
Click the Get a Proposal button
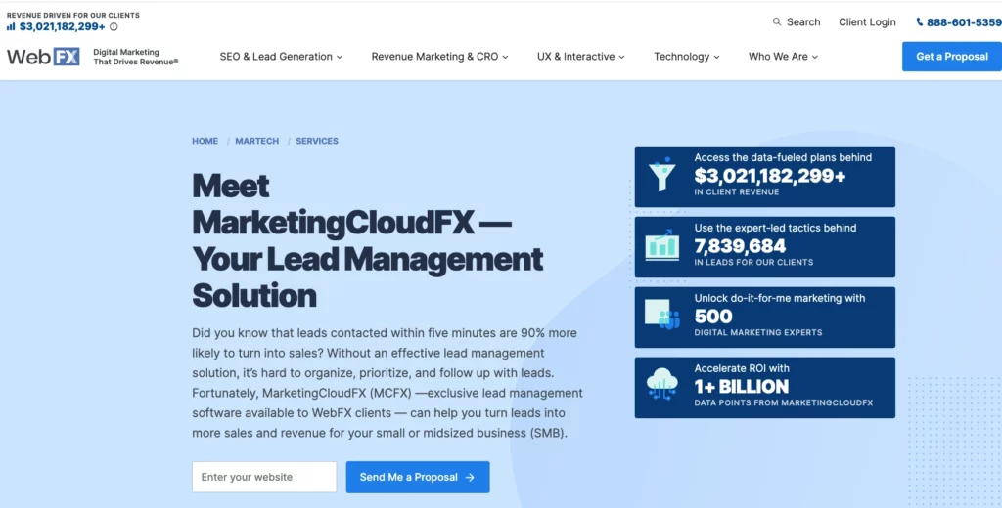951,56
